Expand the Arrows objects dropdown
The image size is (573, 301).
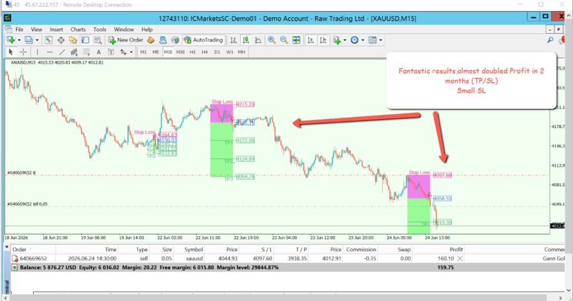[131, 52]
